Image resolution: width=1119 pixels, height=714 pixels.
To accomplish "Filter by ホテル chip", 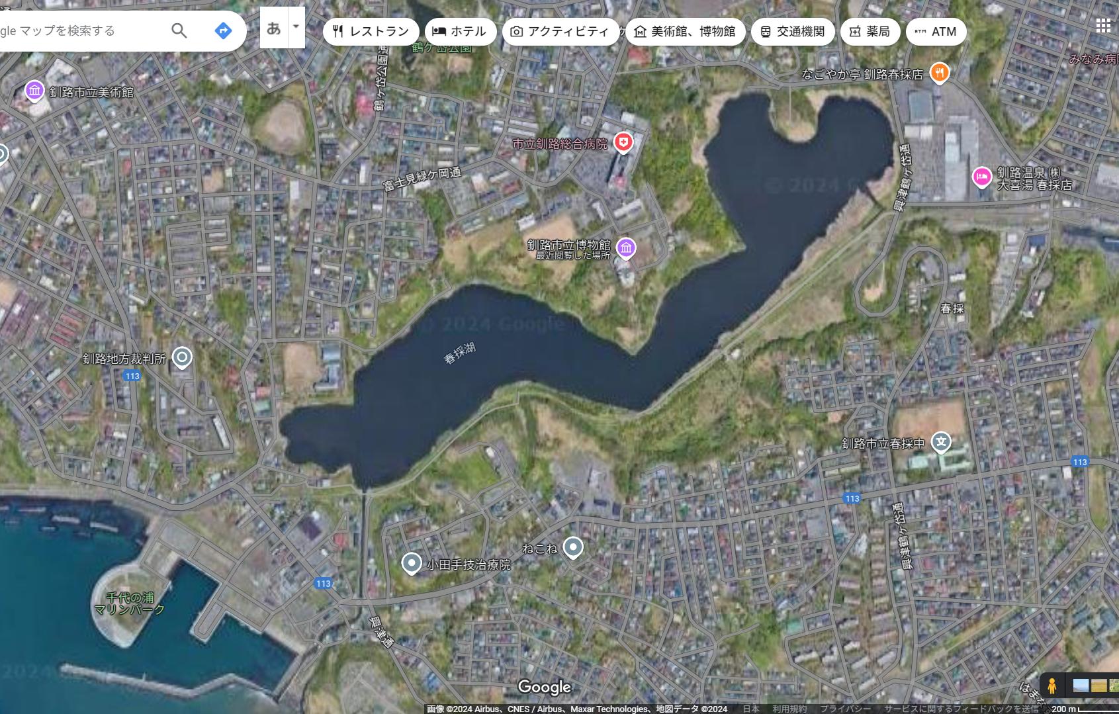I will coord(461,31).
